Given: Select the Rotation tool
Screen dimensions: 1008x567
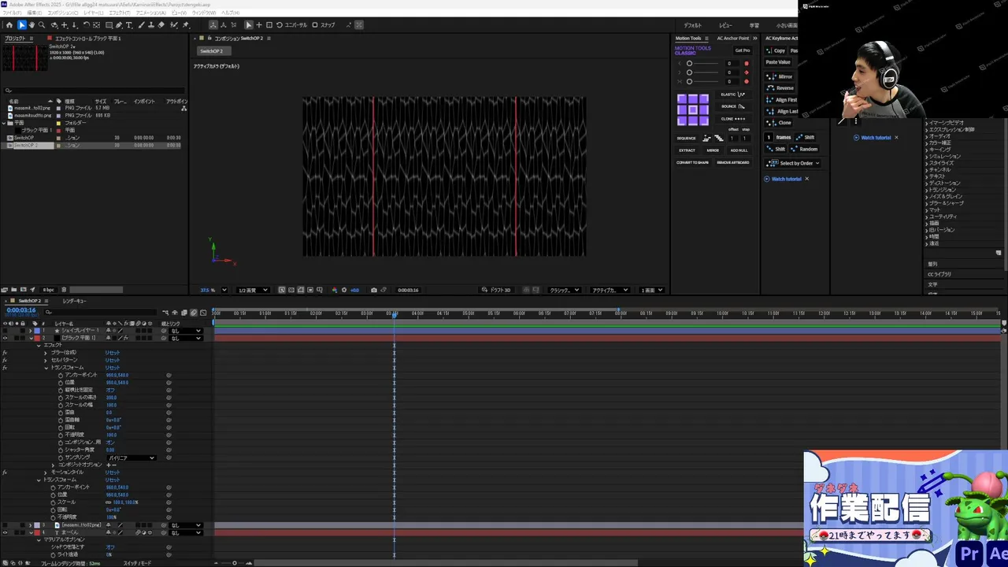Looking at the screenshot, I should tap(87, 24).
